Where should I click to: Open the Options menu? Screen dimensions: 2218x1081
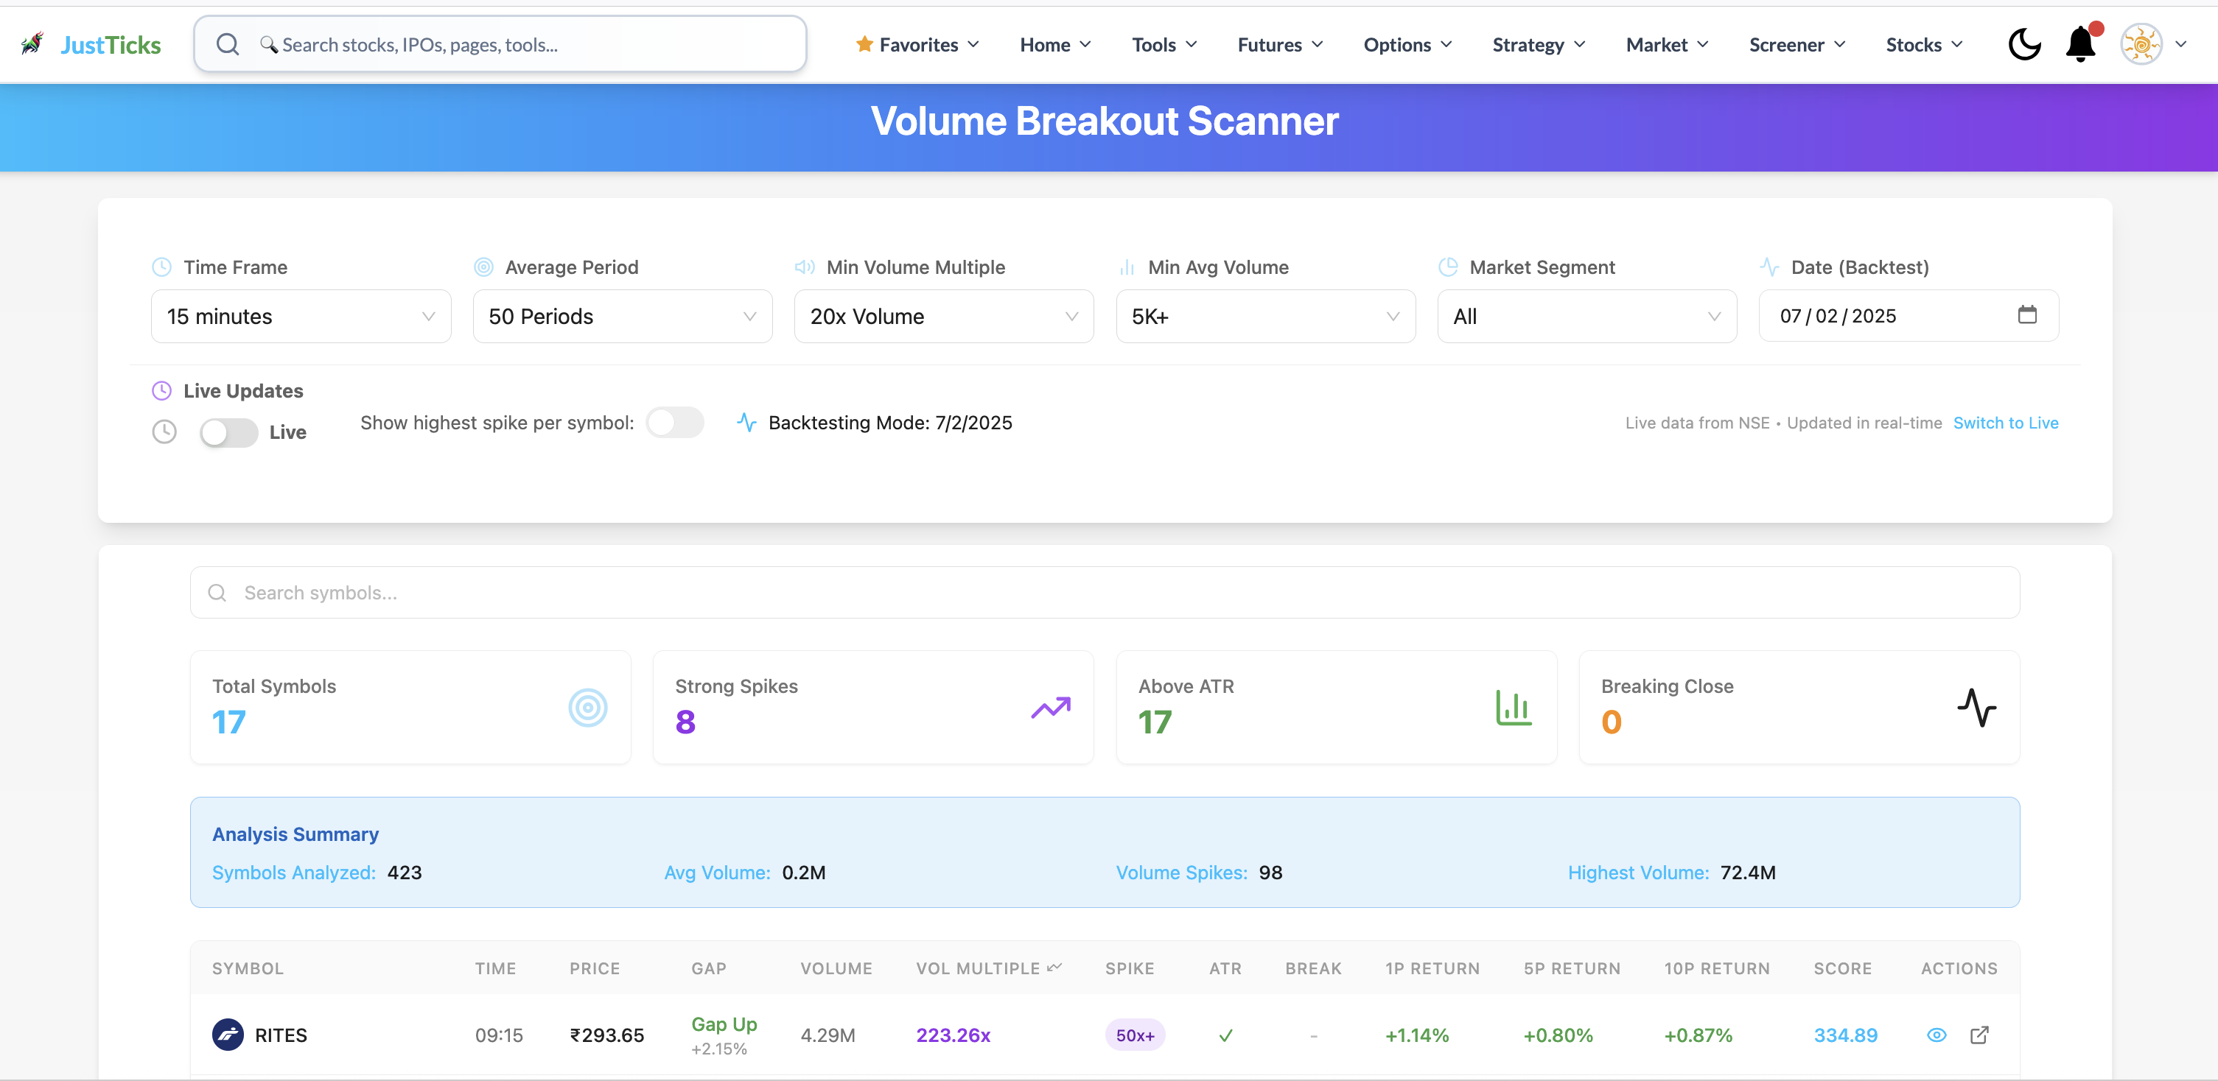(x=1407, y=44)
